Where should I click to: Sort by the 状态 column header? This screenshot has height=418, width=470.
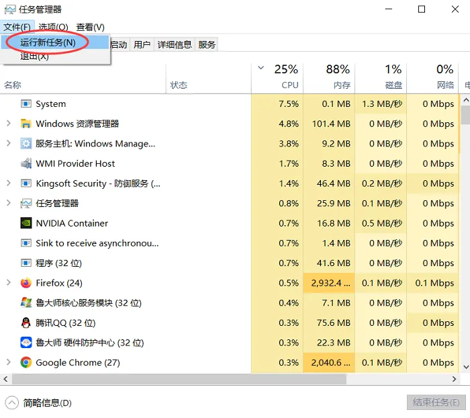(209, 79)
